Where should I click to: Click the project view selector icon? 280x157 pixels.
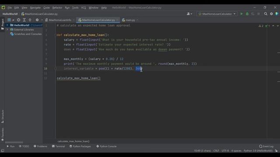9,20
